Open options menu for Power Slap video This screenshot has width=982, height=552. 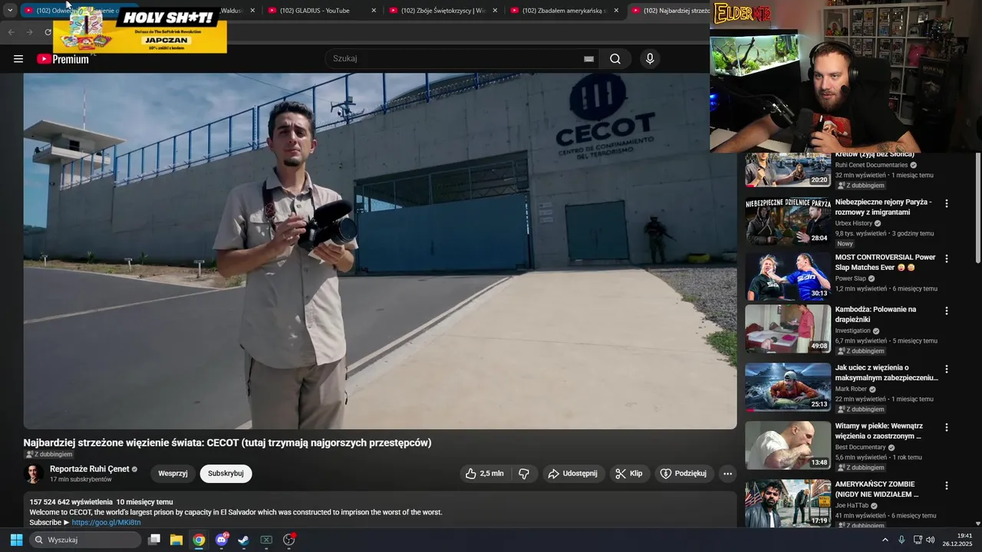946,259
